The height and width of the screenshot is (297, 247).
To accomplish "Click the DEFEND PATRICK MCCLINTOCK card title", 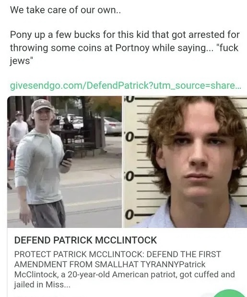I will tap(85, 240).
